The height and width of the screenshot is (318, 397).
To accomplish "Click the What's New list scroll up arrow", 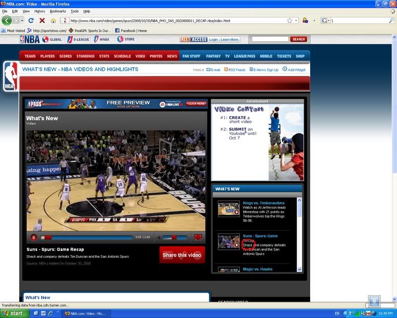I will pos(299,200).
